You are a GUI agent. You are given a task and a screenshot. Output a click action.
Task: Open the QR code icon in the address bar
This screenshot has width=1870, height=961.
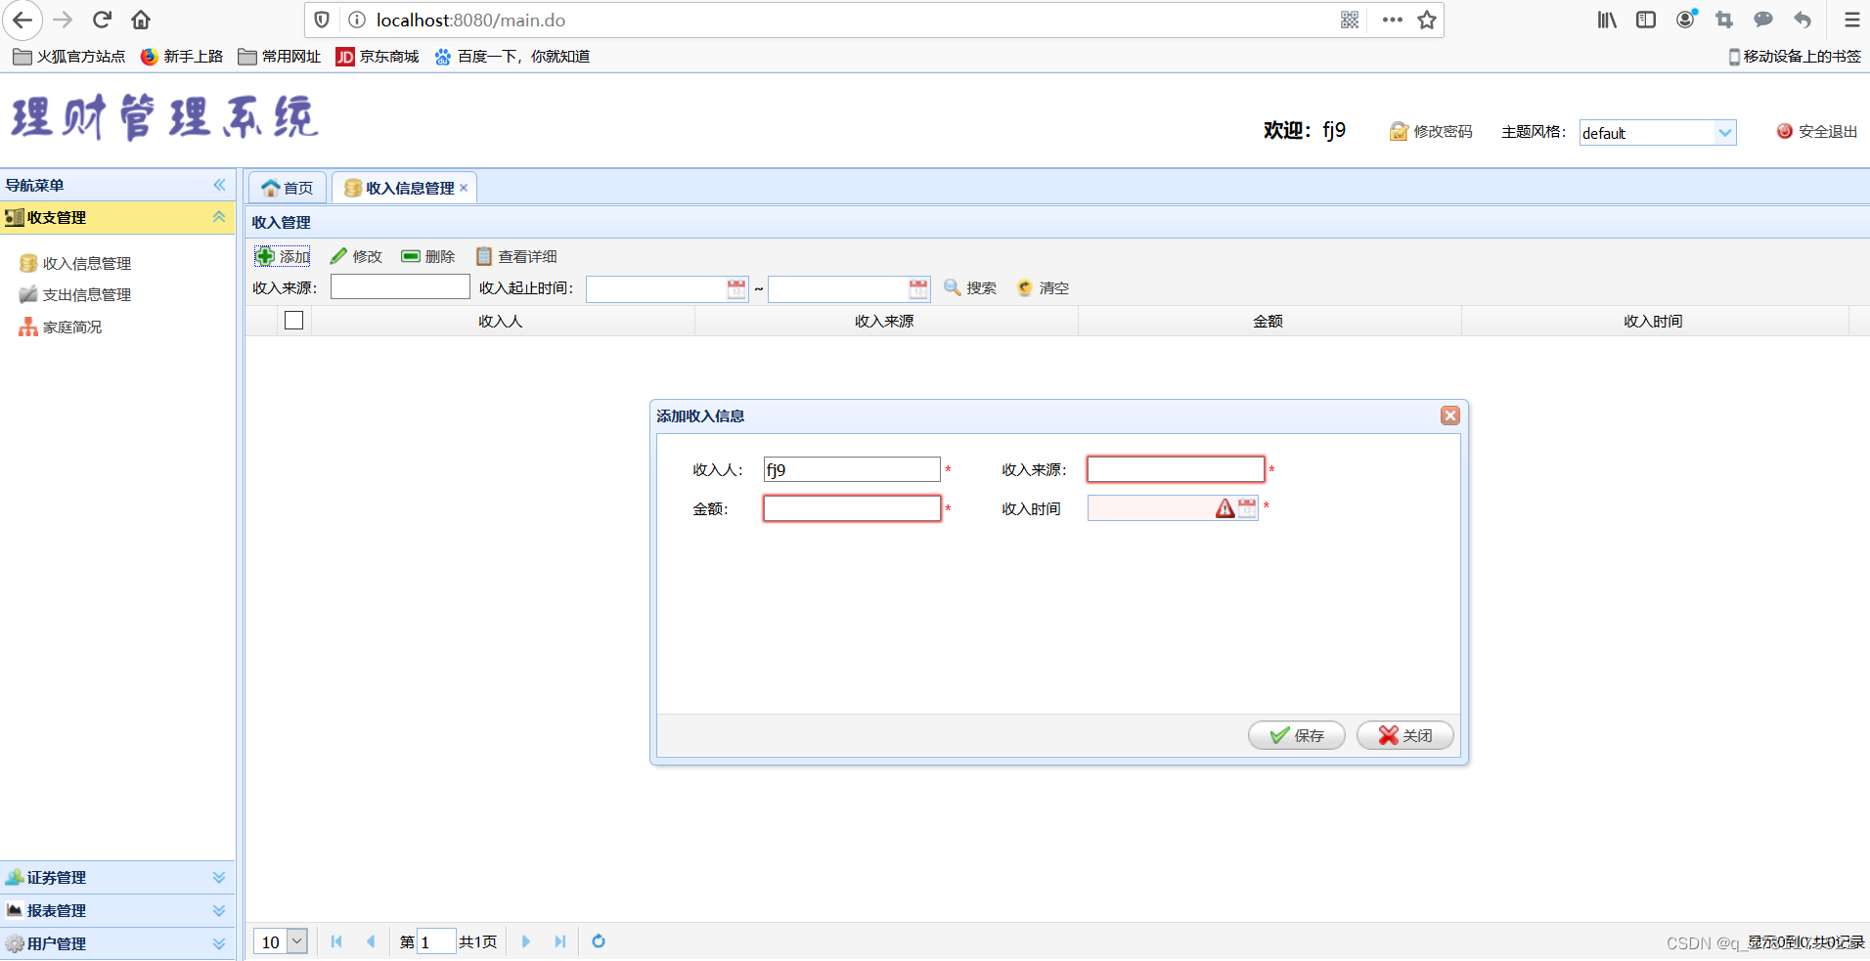[x=1350, y=20]
